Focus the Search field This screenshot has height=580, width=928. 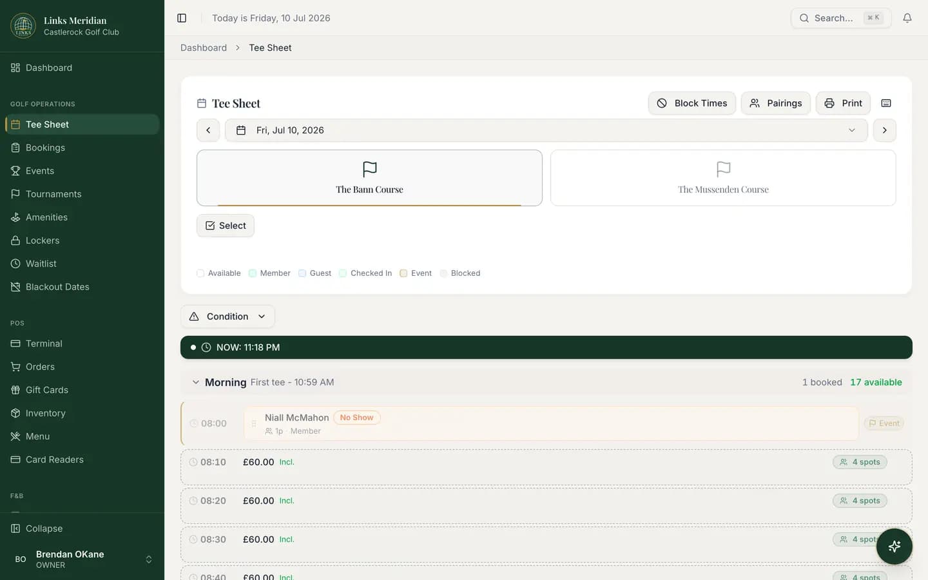(x=841, y=18)
